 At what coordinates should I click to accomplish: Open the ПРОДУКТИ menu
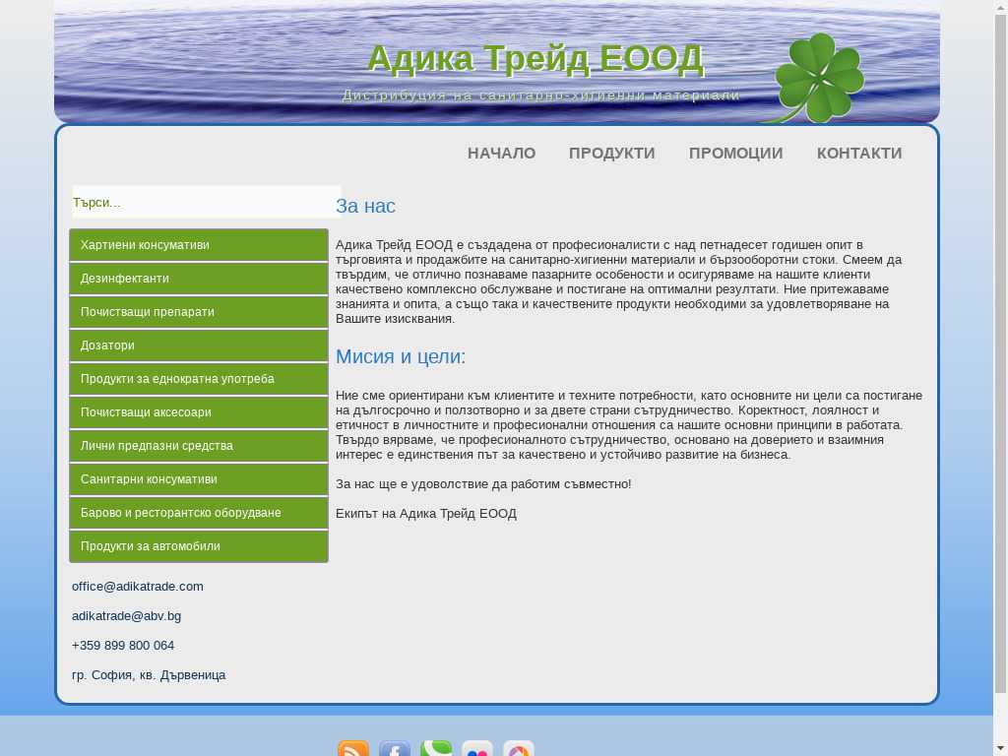pos(612,153)
